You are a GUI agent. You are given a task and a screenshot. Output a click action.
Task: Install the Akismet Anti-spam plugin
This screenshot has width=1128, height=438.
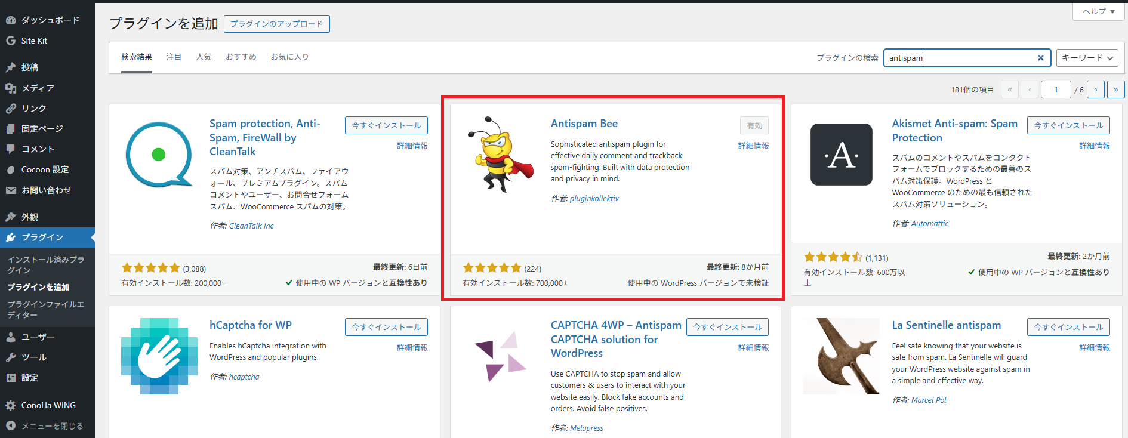tap(1068, 125)
